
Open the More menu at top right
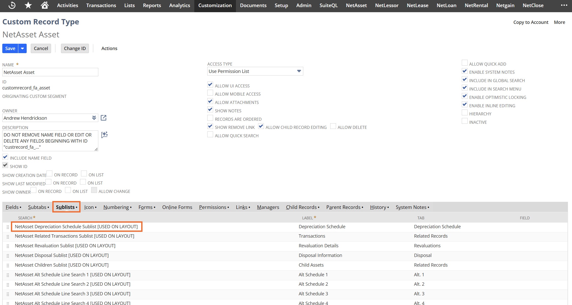click(559, 22)
